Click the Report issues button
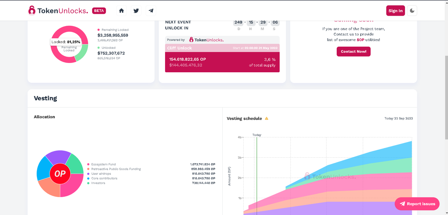 point(417,204)
